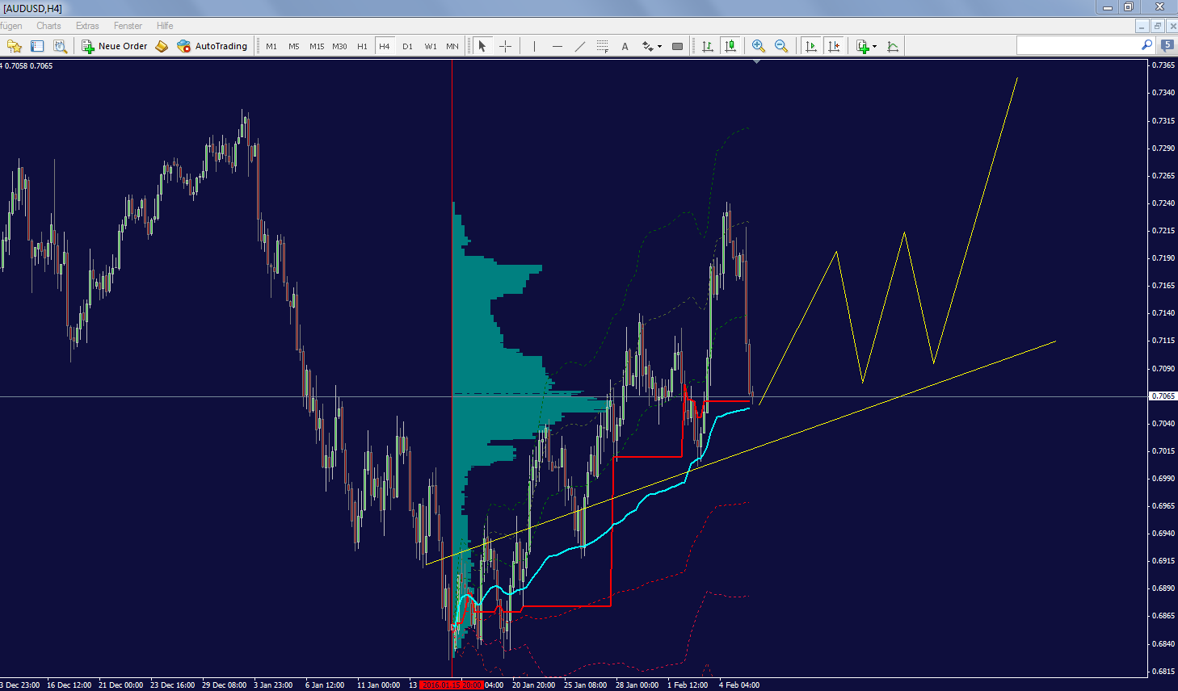Select the vertical line drawing tool
This screenshot has height=691, width=1178.
[534, 46]
